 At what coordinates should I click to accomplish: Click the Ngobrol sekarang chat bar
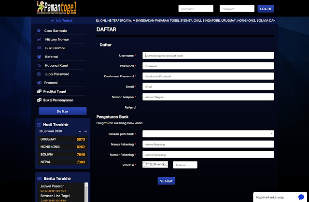(280, 197)
